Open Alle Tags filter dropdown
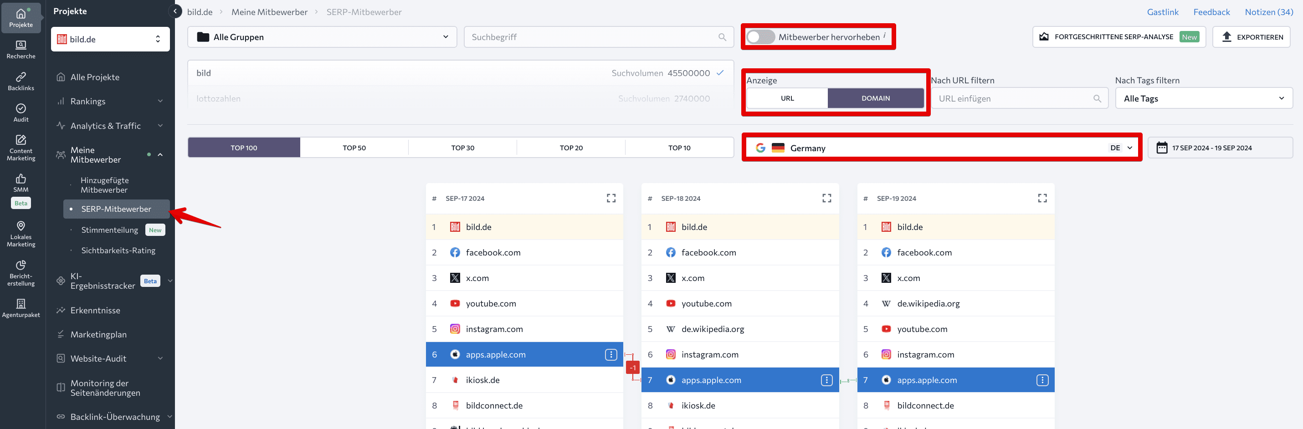This screenshot has width=1303, height=429. coord(1203,98)
